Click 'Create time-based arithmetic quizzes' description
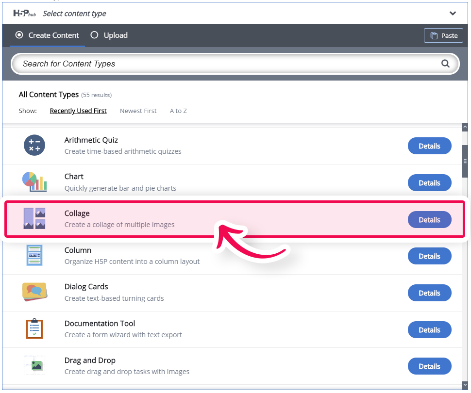Viewport: 471px width, 393px height. 123,151
